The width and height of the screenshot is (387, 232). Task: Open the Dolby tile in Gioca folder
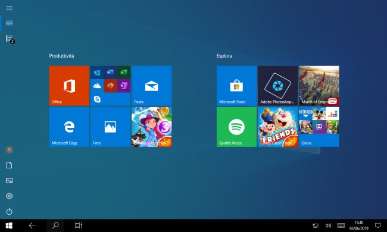point(319,127)
